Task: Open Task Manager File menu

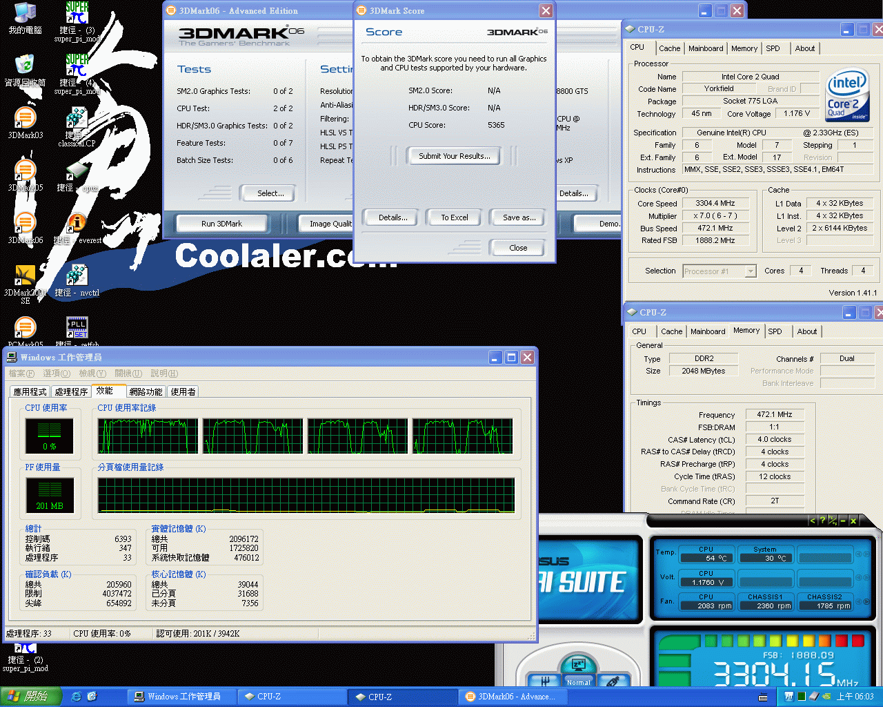Action: 21,374
